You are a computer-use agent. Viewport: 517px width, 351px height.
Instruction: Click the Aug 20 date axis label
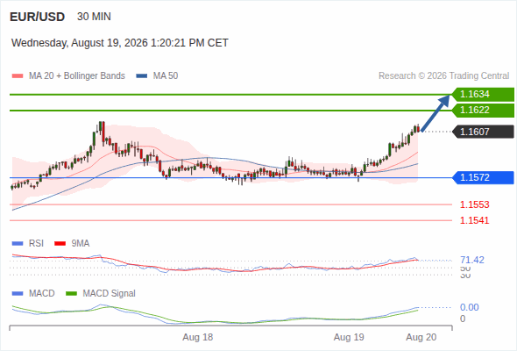[x=421, y=338]
